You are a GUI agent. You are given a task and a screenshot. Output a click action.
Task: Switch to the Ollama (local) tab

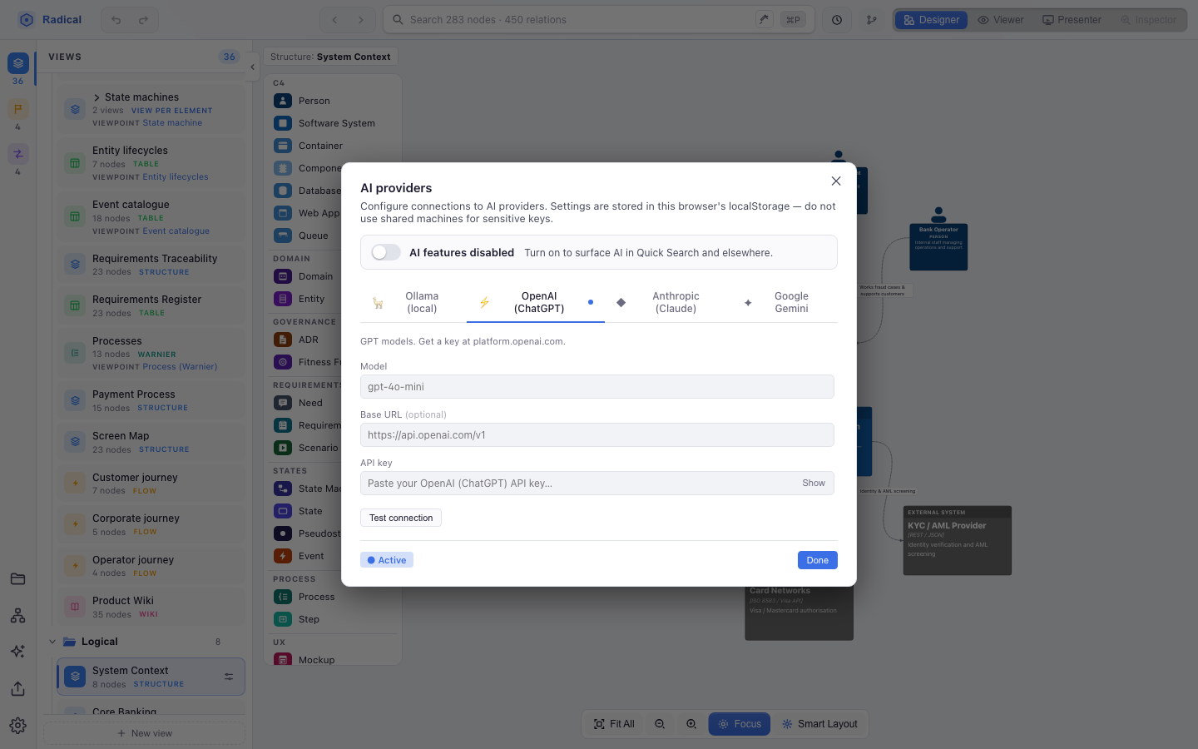pos(413,302)
